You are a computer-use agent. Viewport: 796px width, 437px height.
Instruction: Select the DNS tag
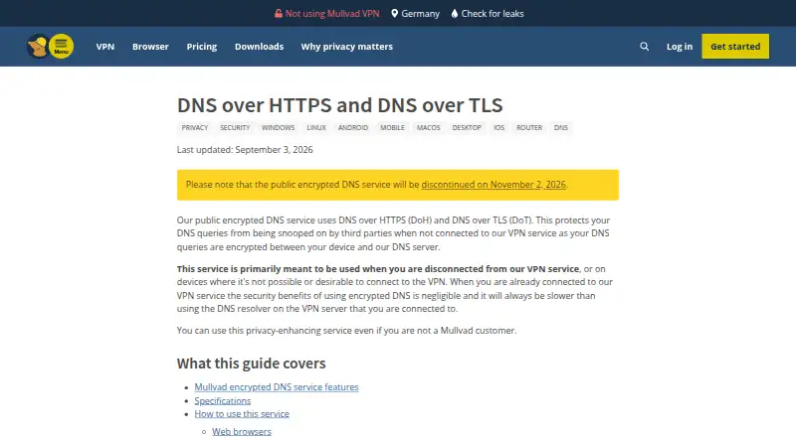[x=561, y=128]
